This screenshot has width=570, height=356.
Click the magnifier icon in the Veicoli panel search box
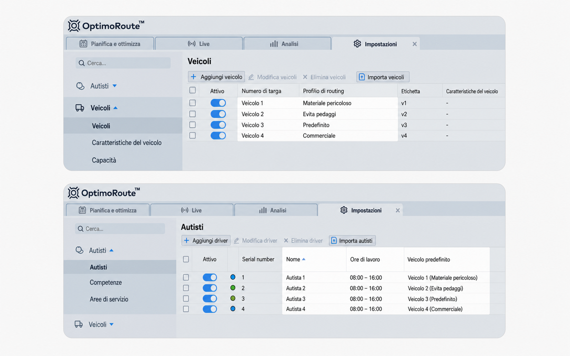click(x=82, y=63)
